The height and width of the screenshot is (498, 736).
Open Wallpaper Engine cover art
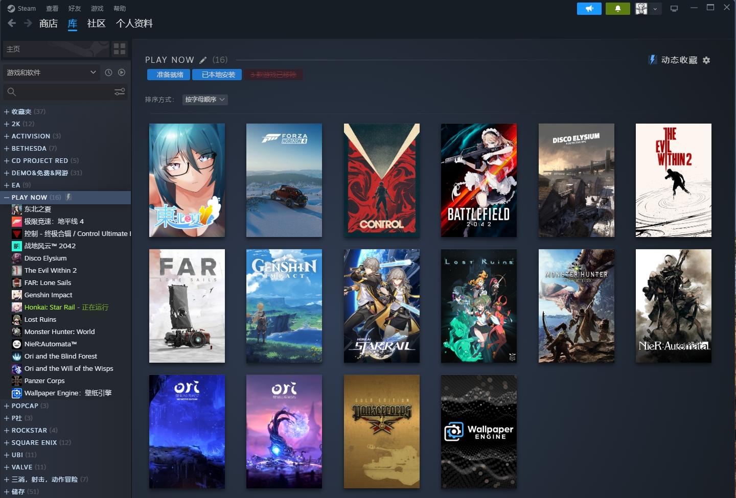[x=479, y=432]
